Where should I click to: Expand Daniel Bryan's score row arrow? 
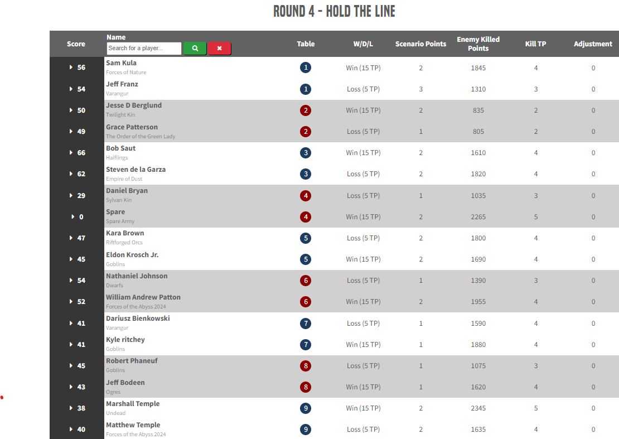click(x=71, y=196)
